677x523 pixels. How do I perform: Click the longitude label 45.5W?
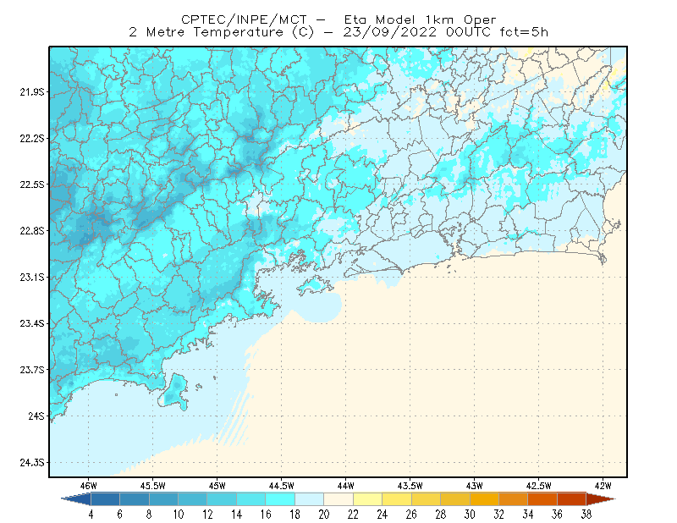pos(152,486)
